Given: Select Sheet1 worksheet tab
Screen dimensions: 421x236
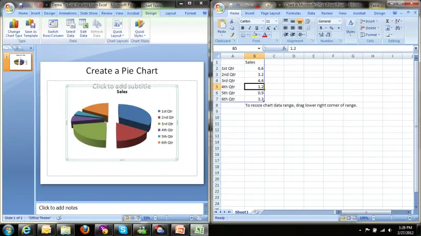Looking at the screenshot, I should pos(242,212).
